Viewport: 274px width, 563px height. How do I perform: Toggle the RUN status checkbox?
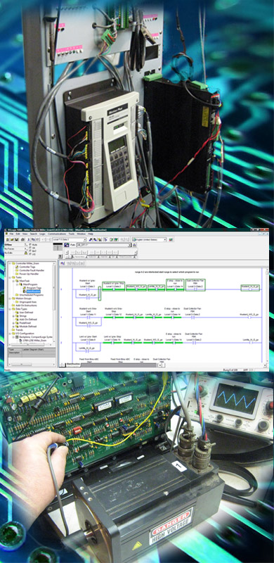pos(30,245)
